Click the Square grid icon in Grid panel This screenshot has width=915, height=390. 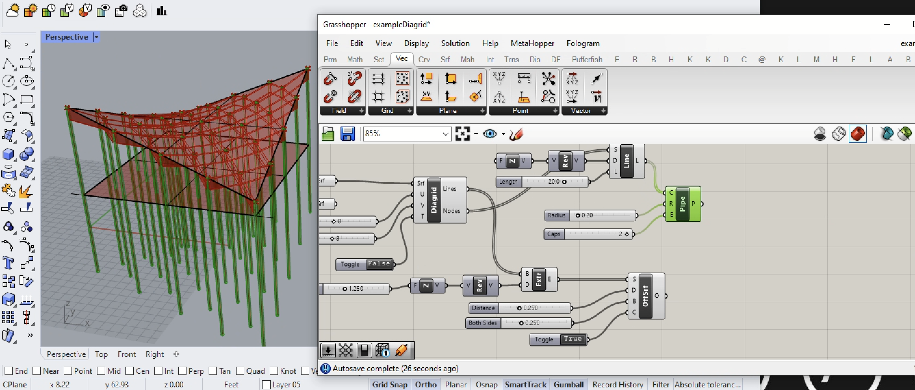click(x=378, y=96)
